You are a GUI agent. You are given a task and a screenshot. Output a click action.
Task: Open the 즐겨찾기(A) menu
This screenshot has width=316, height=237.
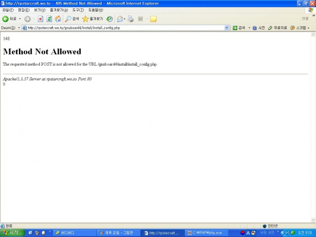(x=59, y=10)
